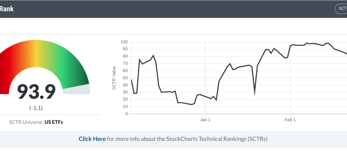This screenshot has width=347, height=151.
Task: Click the December peak near 80 on chart line
Action: (153, 55)
